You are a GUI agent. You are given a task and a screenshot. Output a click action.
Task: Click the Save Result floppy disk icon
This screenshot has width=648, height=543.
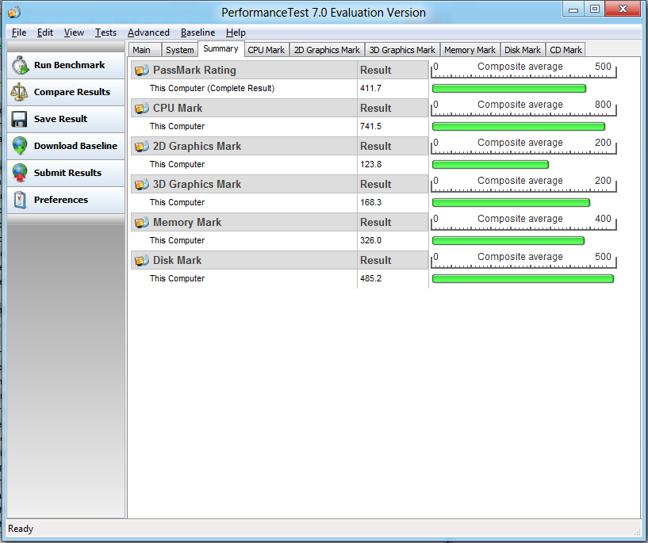(20, 119)
